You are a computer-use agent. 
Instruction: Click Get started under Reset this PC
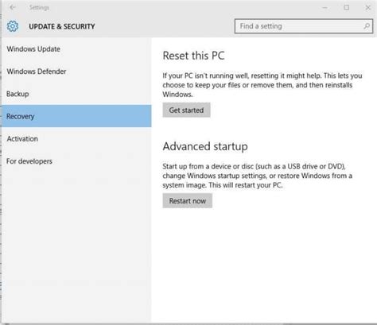click(186, 110)
